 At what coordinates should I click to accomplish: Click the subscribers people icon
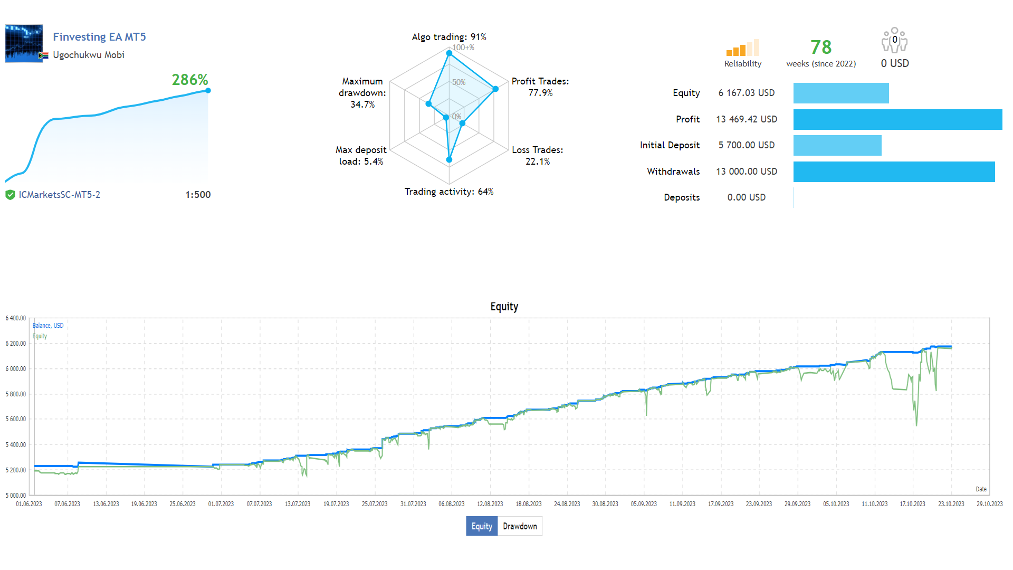(x=894, y=41)
